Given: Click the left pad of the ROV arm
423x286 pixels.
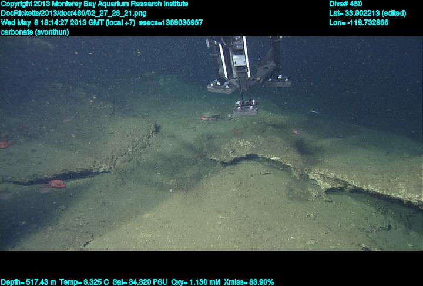Looking at the screenshot, I should (x=221, y=88).
